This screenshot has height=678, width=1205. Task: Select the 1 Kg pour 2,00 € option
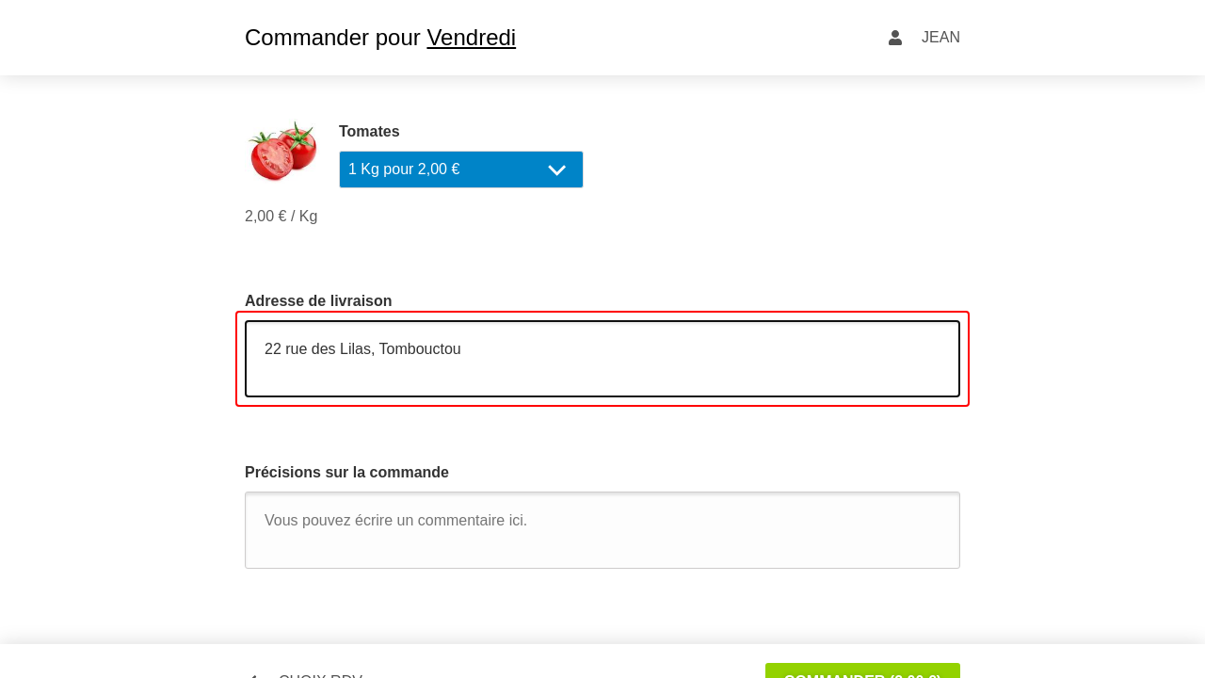404,169
